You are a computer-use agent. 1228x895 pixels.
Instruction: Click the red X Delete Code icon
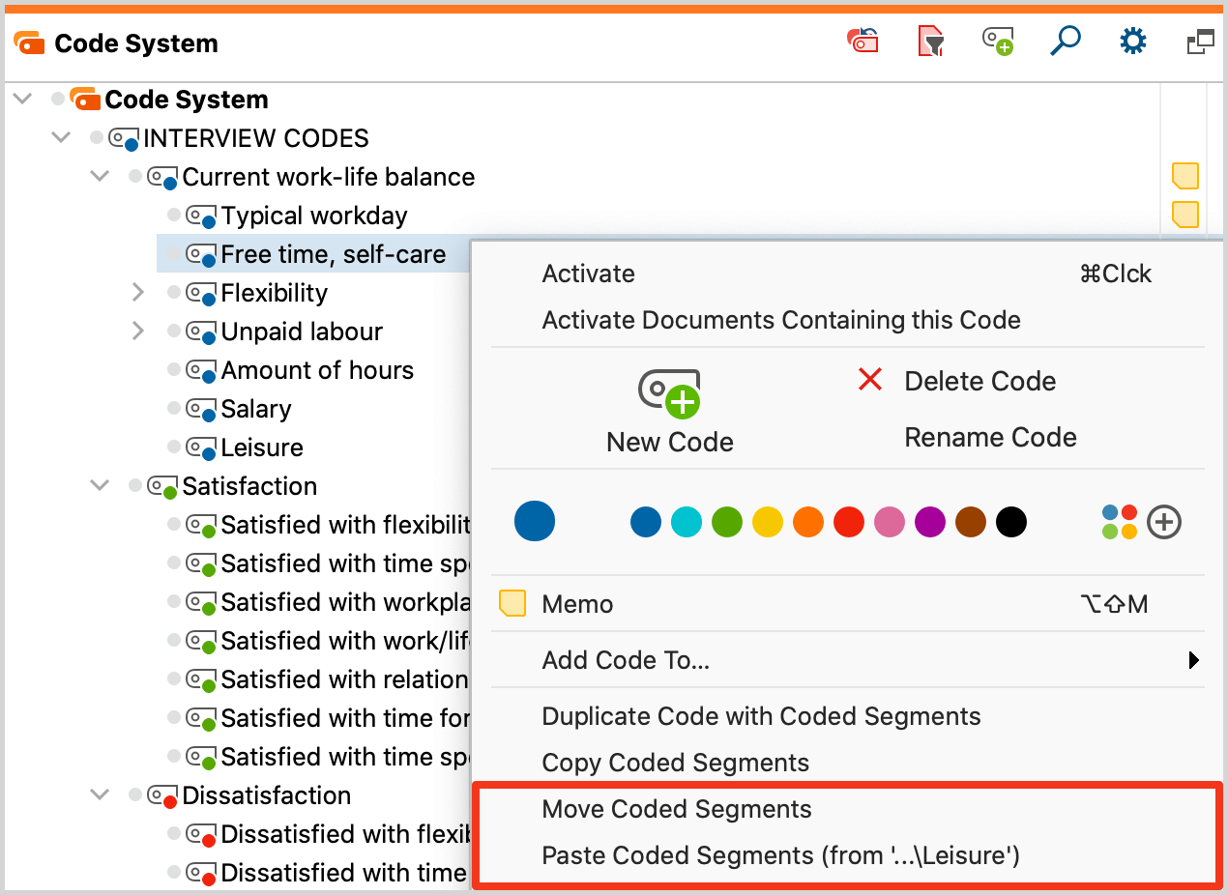[x=869, y=380]
